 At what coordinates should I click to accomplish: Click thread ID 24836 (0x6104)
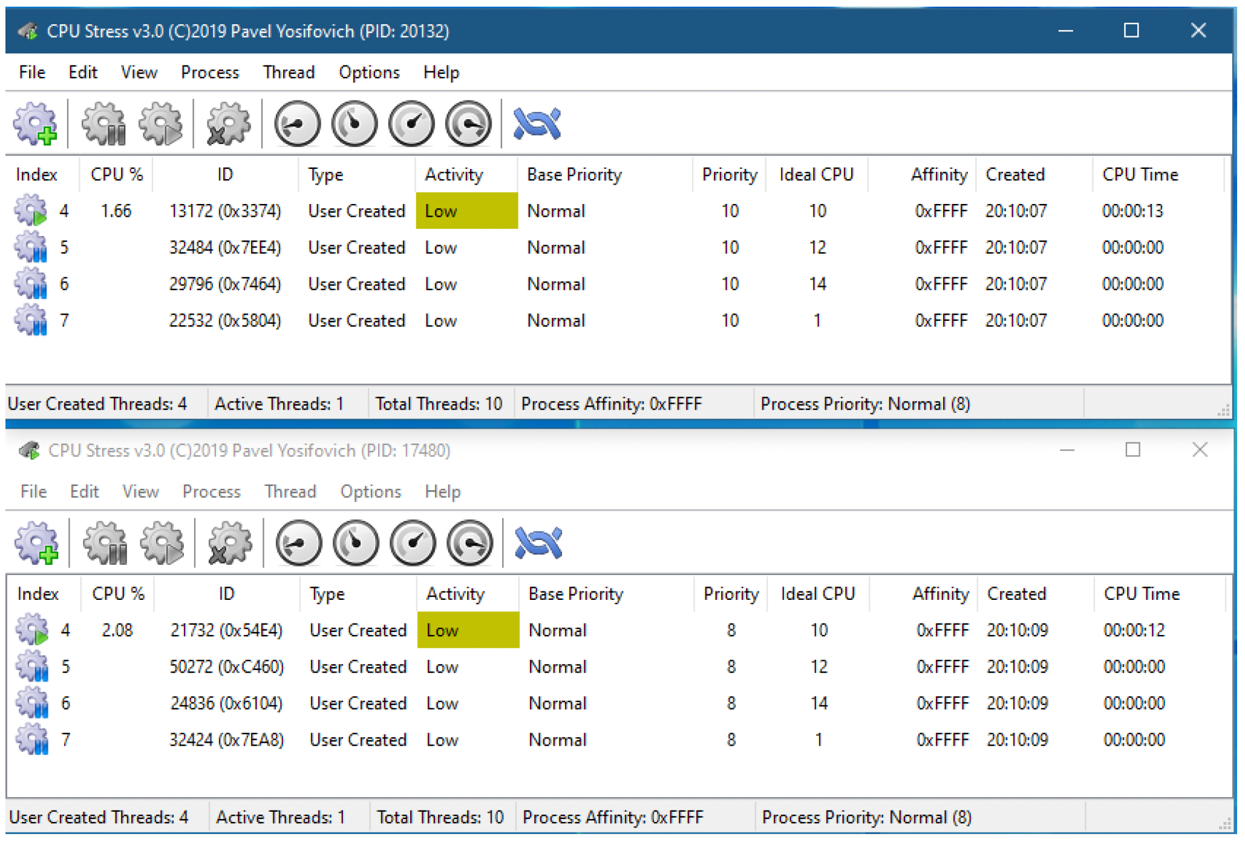[x=226, y=703]
